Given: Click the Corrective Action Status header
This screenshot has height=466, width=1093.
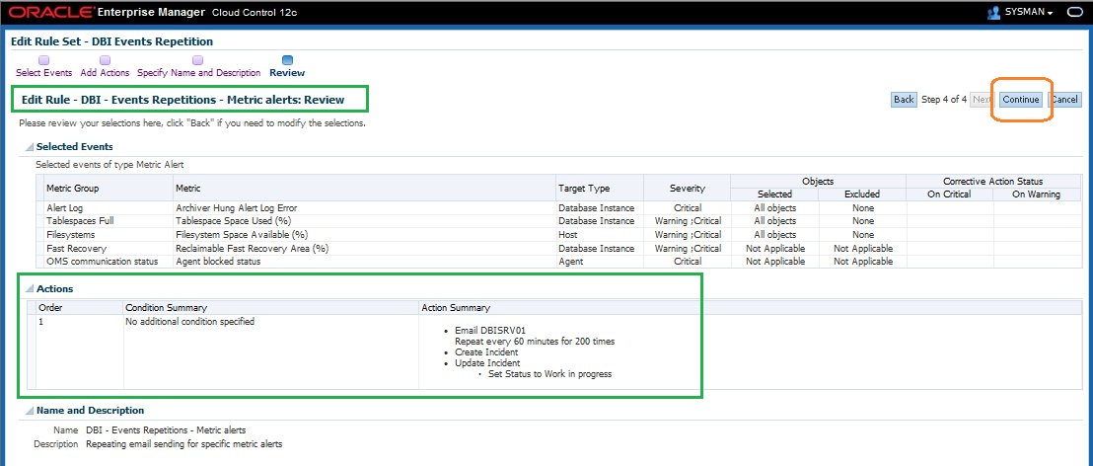Looking at the screenshot, I should [x=992, y=182].
